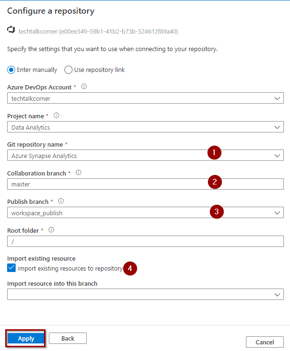The width and height of the screenshot is (290, 351).
Task: Click the red step 1 marker
Action: pyautogui.click(x=214, y=153)
